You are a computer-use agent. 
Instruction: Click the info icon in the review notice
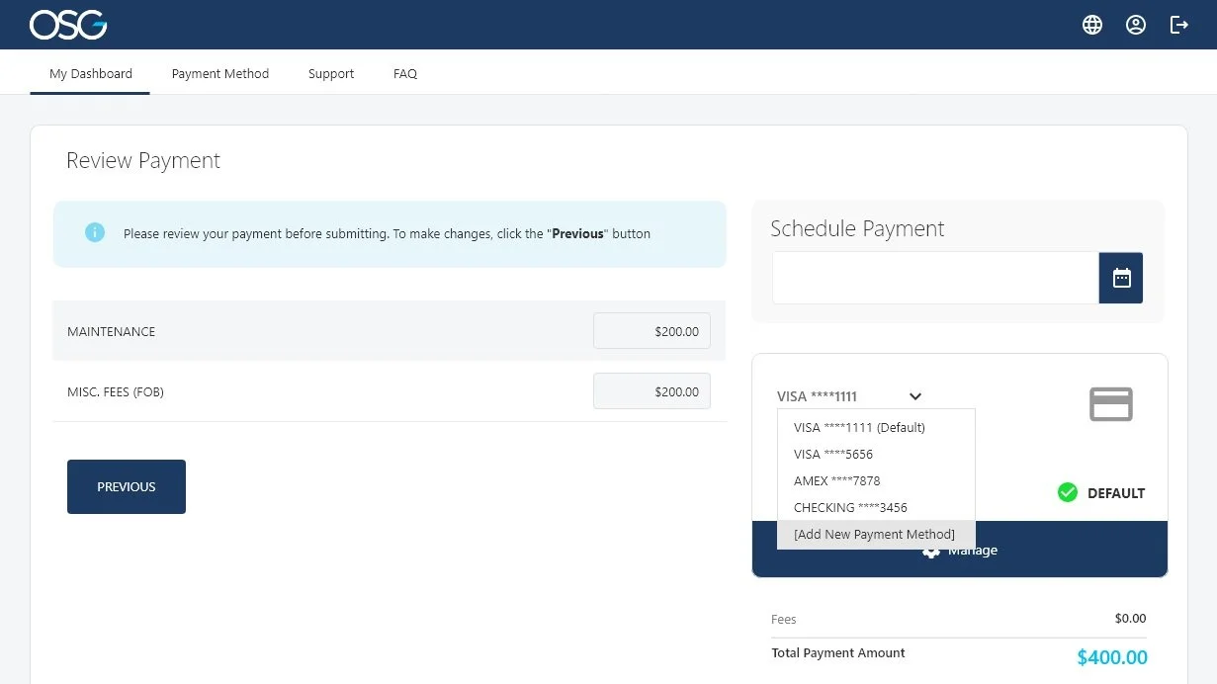(94, 231)
